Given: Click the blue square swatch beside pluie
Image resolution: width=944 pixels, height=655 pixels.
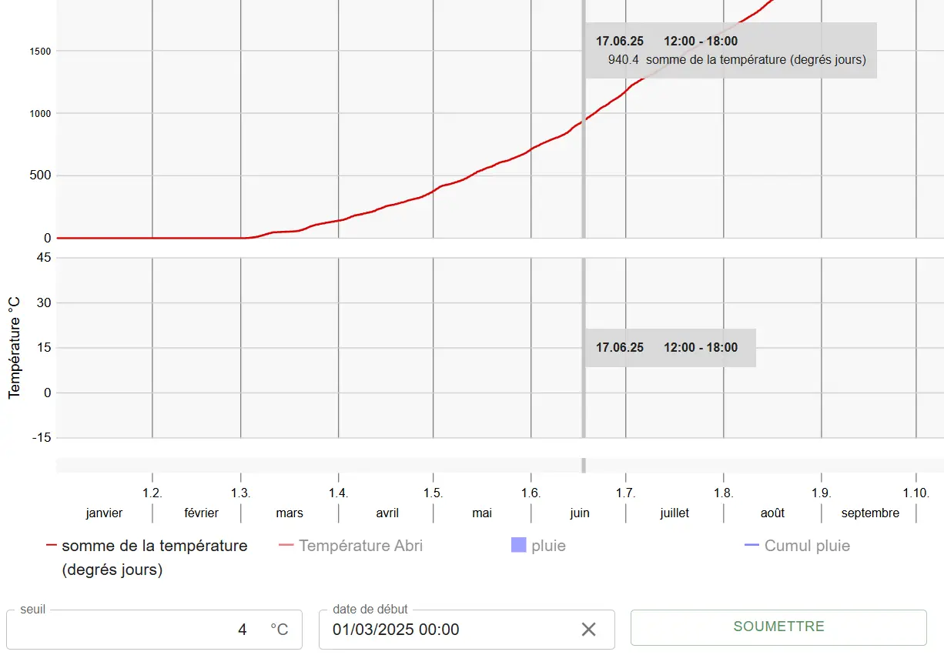Looking at the screenshot, I should pos(518,546).
